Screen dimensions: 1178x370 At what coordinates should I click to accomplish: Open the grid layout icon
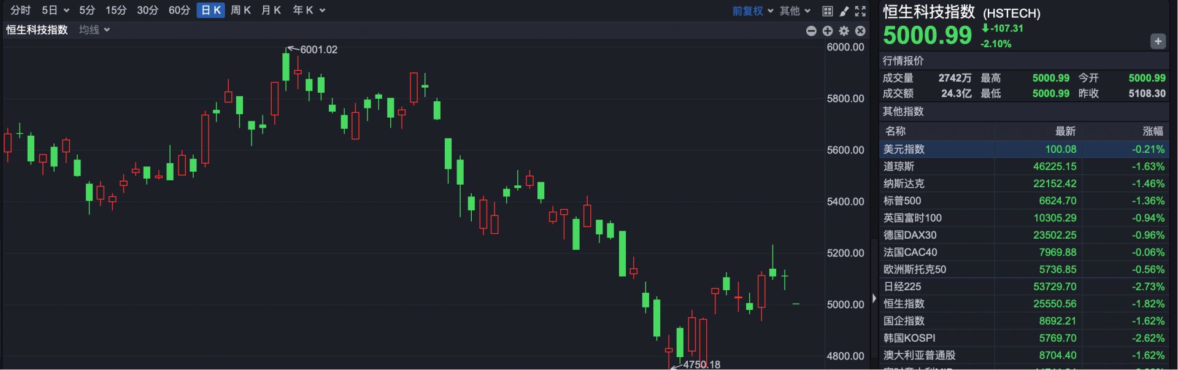click(x=828, y=11)
